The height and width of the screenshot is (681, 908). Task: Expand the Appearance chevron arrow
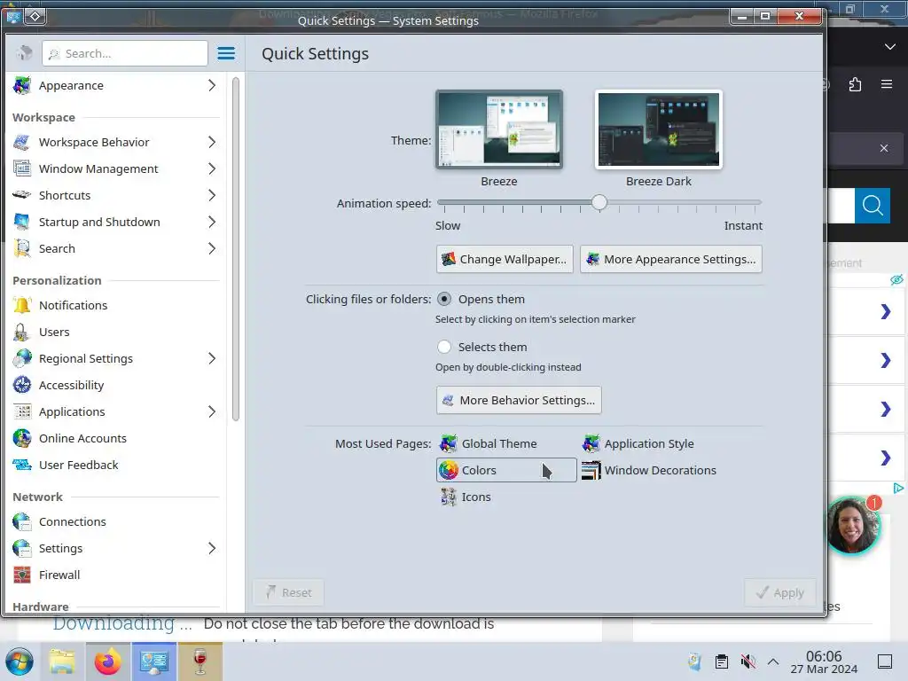pyautogui.click(x=212, y=85)
